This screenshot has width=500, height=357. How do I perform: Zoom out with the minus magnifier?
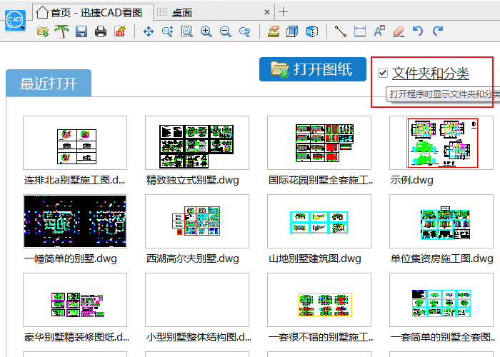click(x=226, y=31)
